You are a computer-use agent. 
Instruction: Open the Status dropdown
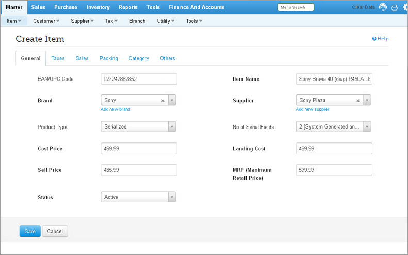click(x=172, y=197)
